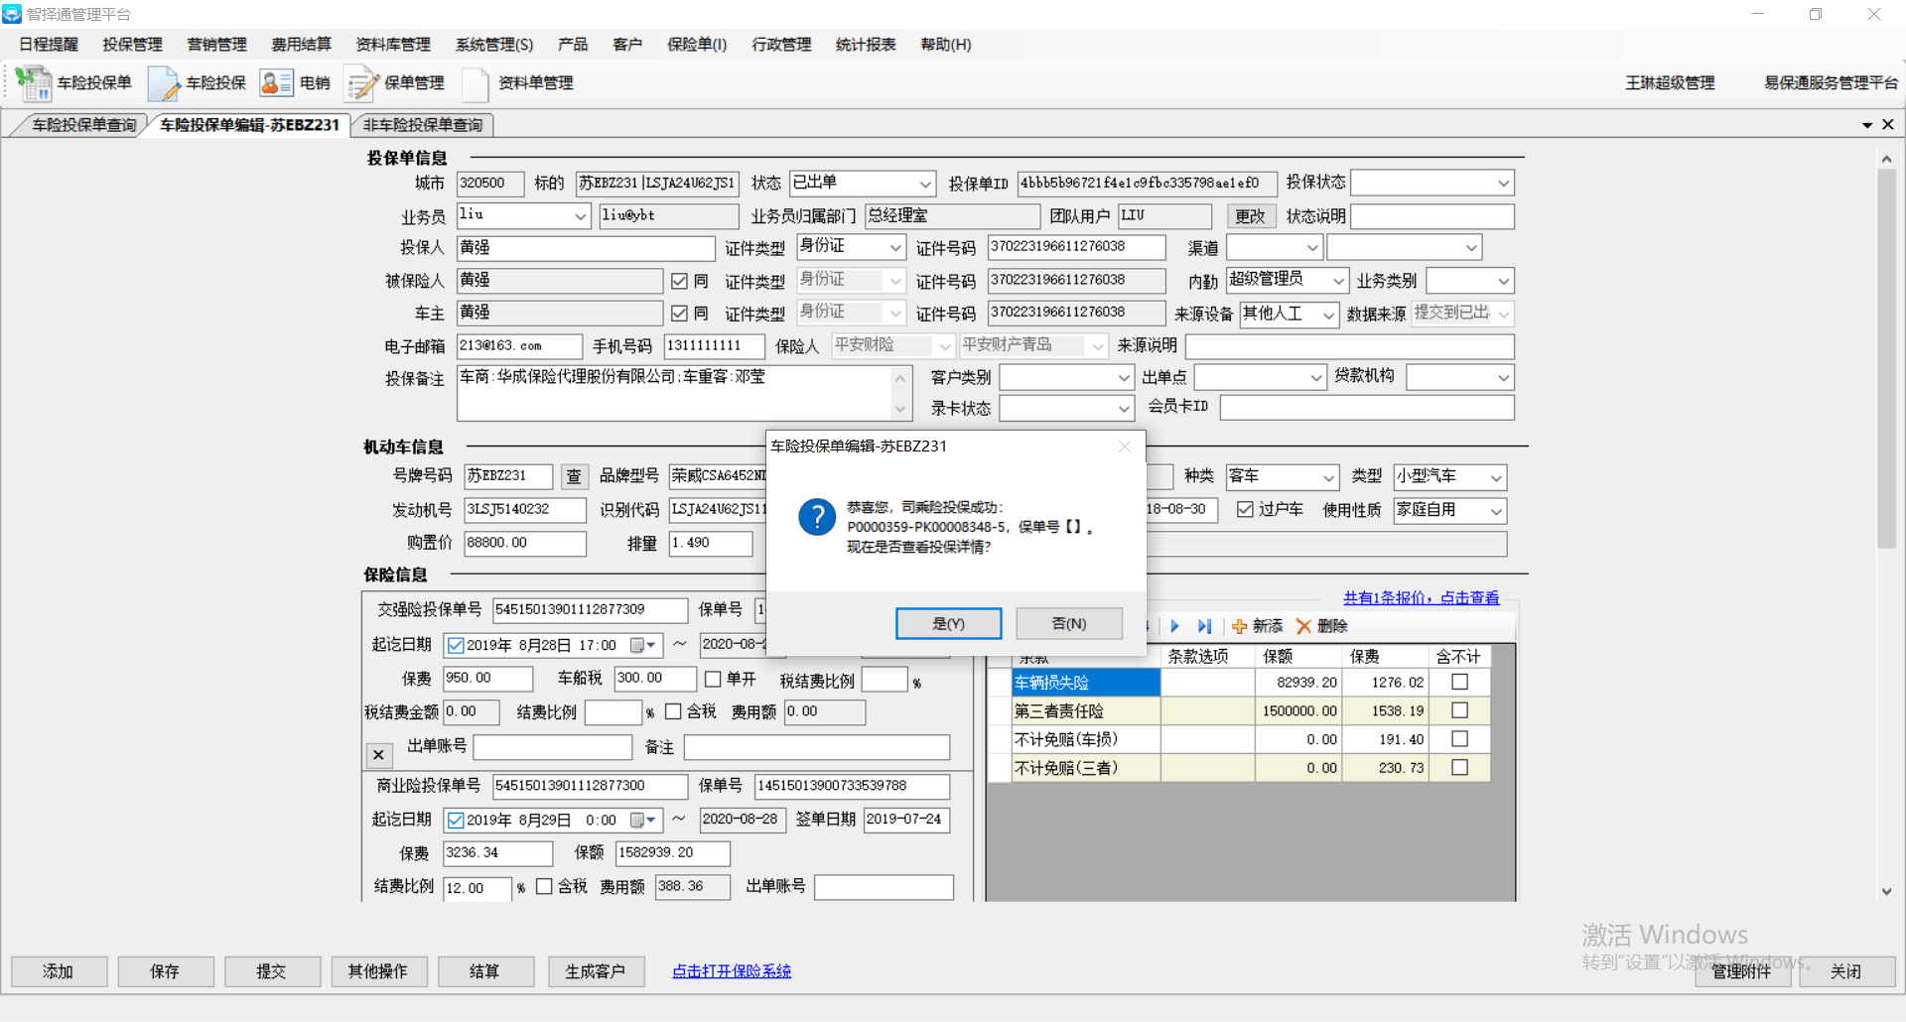Switch to the 非车险投保单查询 tab
This screenshot has width=1906, height=1022.
[423, 125]
